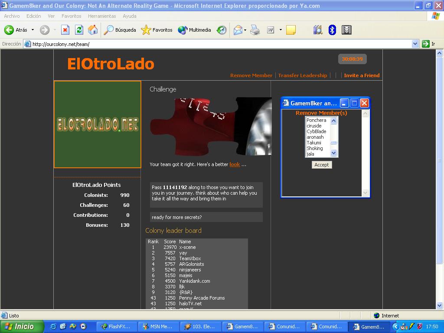444x333 pixels.
Task: Click the forward navigation arrow icon
Action: click(45, 30)
